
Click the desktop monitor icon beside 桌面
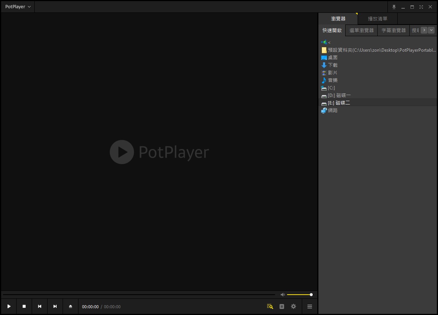(324, 58)
